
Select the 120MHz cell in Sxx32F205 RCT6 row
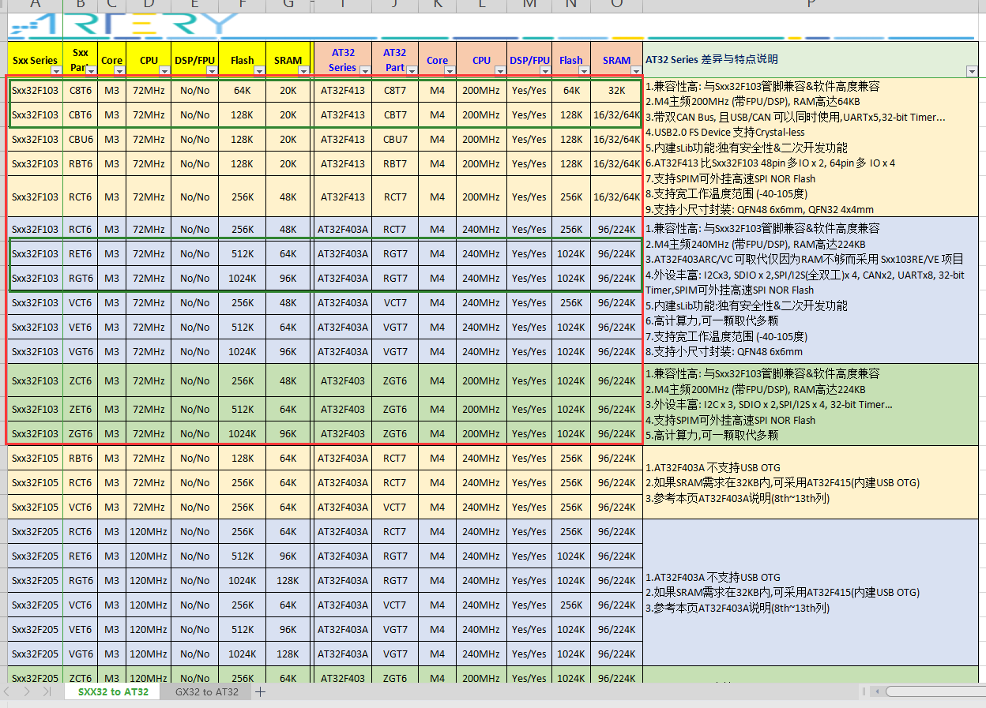tap(149, 531)
